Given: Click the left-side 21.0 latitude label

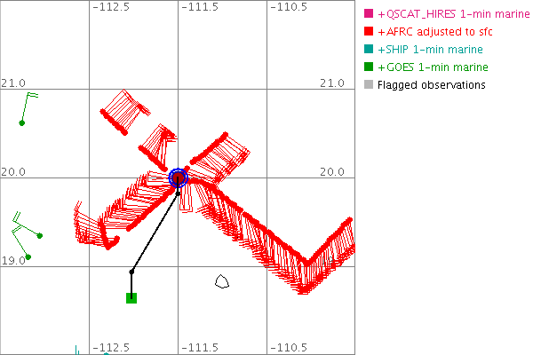Looking at the screenshot, I should click(12, 83).
